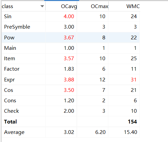The image size is (168, 142).
Task: Select the Sin class row
Action: click(x=71, y=16)
